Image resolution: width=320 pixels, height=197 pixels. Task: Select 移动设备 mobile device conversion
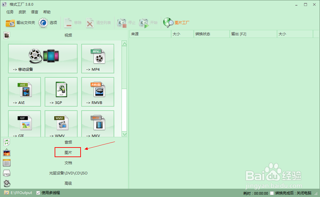(x=43, y=59)
